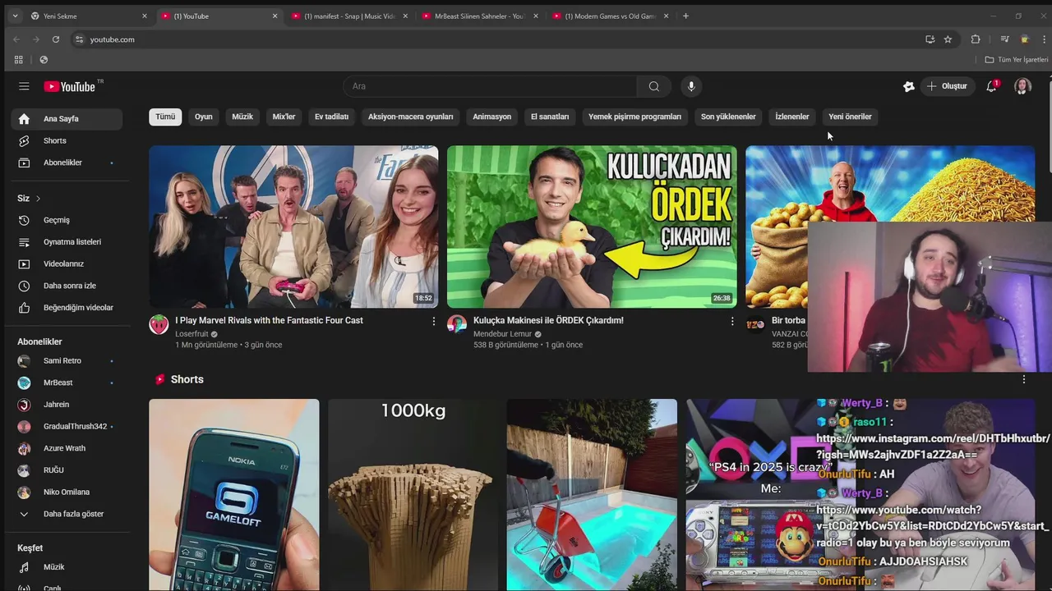Open Oynatma listeleri
1052x591 pixels.
coord(67,242)
